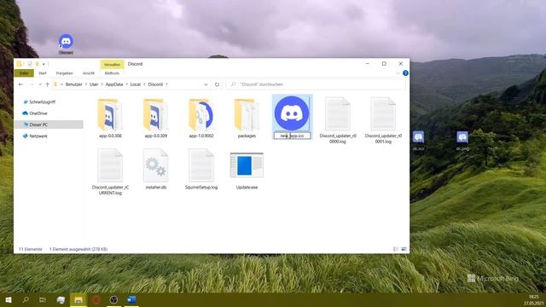The width and height of the screenshot is (546, 307).
Task: Go up one folder level arrow
Action: pyautogui.click(x=48, y=84)
